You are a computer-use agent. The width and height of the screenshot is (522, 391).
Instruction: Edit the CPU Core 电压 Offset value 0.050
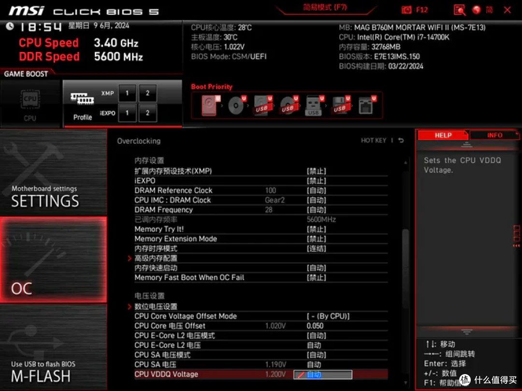pos(315,326)
